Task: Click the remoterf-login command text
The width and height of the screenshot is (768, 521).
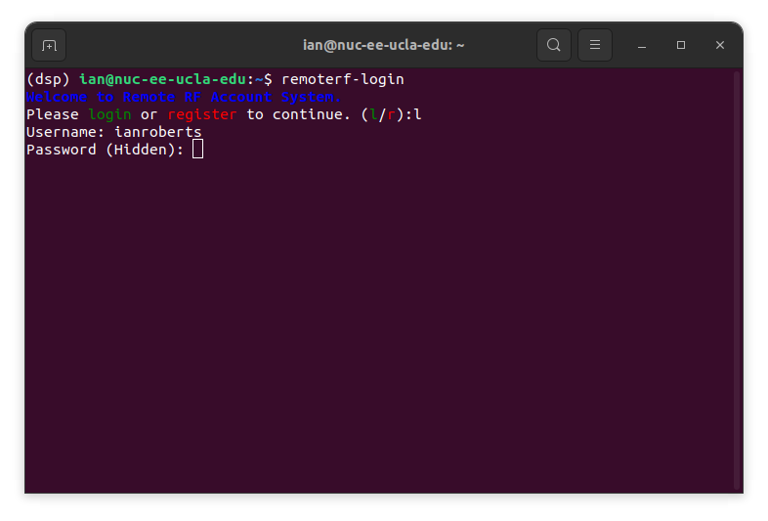Action: coord(342,78)
